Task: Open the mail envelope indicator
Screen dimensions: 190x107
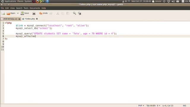Action: [x=178, y=1]
